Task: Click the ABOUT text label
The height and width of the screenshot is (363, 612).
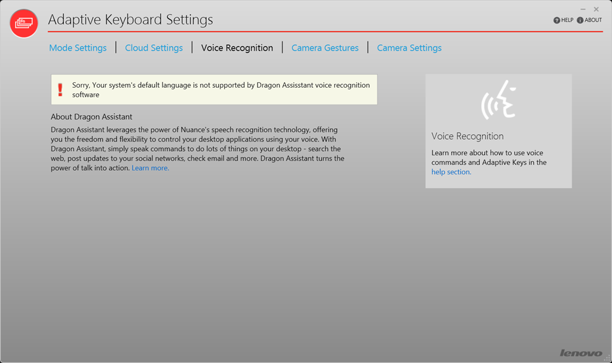Action: tap(593, 20)
